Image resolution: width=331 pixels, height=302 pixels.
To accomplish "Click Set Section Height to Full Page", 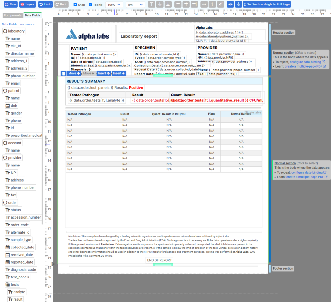I will coord(267,4).
